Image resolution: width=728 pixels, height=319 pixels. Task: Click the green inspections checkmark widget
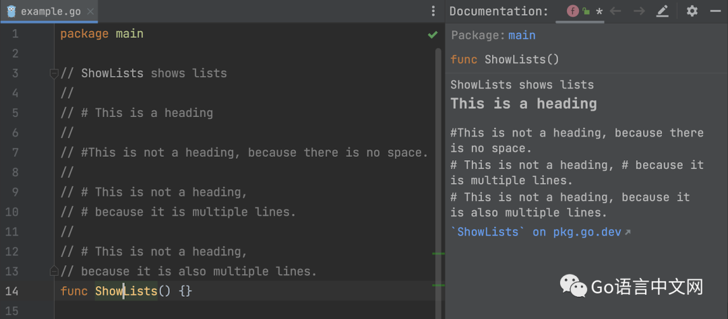[433, 34]
